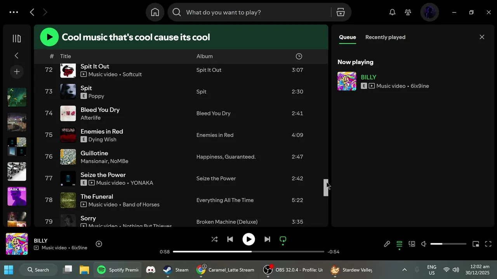Sort tracks by the Title column header
Screen dimensions: 497x279
tap(66, 56)
